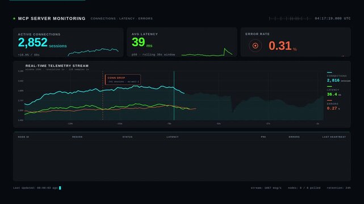Click the Active Connections sparkline chart
The image size is (364, 204).
93,52
